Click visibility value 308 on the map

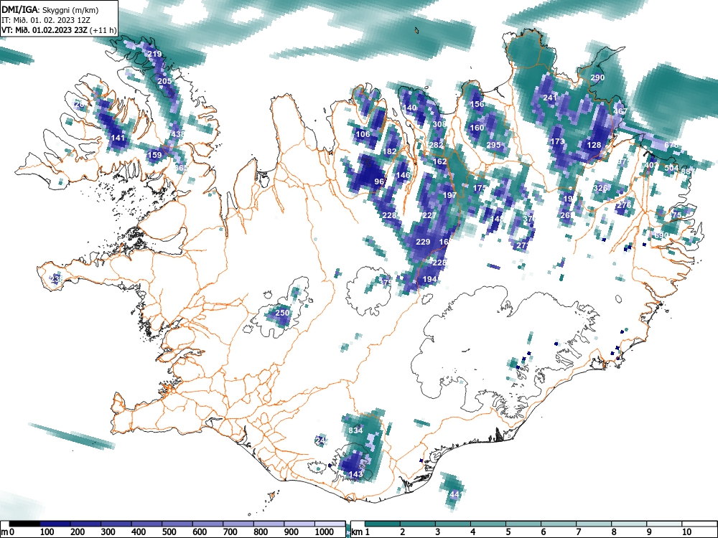[439, 124]
